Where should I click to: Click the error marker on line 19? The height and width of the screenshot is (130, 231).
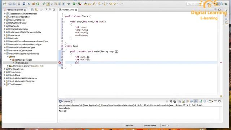[x=60, y=62]
